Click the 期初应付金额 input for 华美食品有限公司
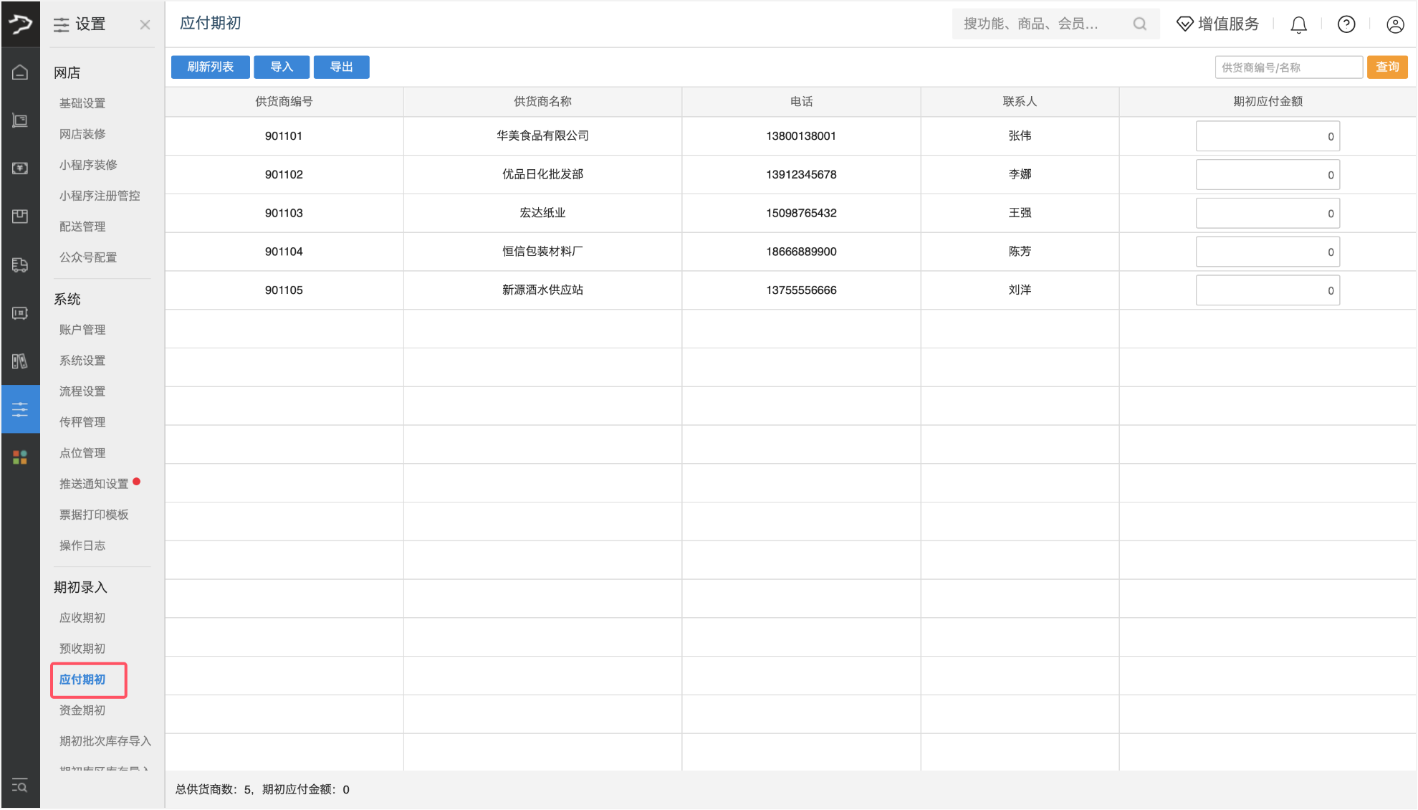Viewport: 1418px width, 810px height. point(1267,136)
